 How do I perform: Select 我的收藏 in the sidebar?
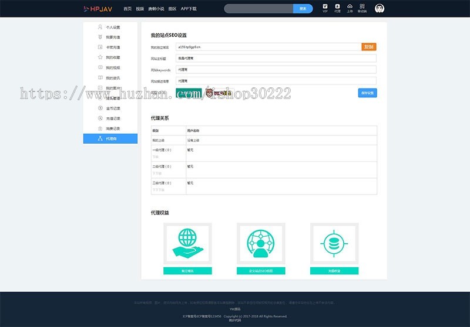[x=110, y=57]
